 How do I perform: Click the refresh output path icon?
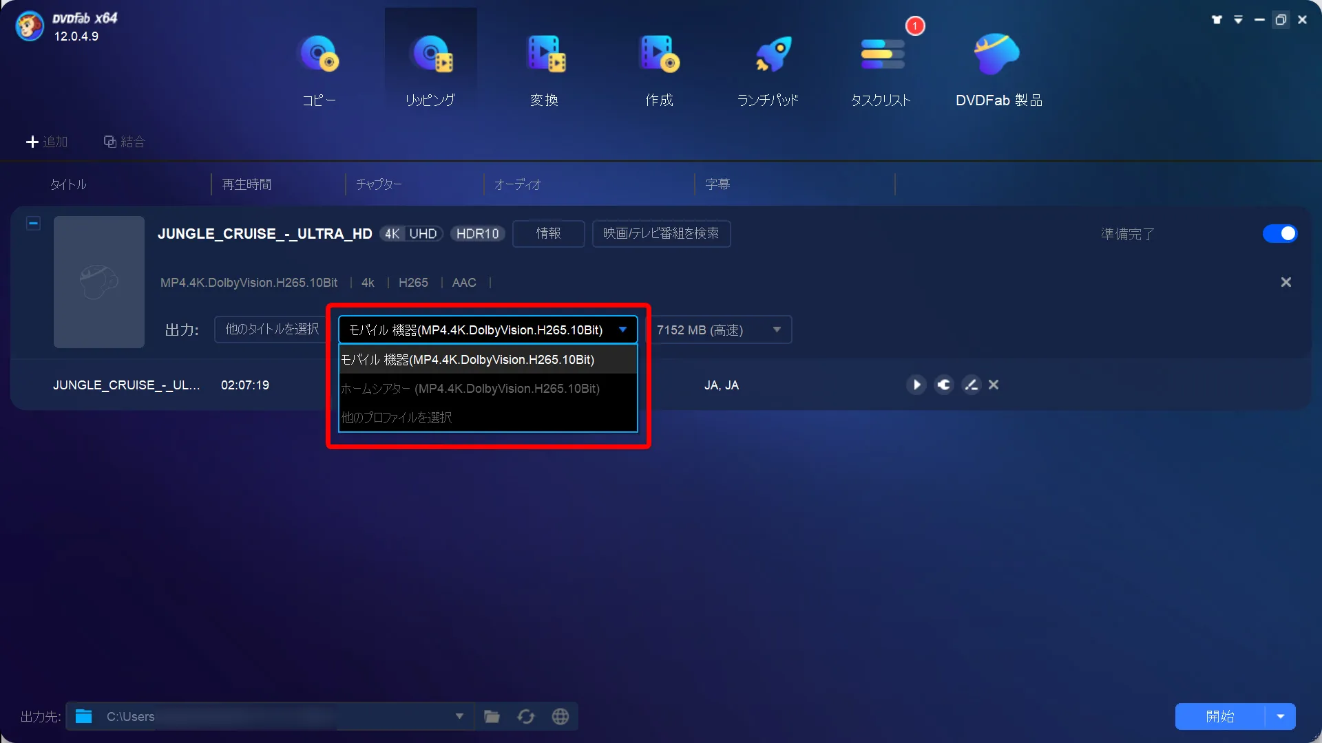tap(526, 716)
